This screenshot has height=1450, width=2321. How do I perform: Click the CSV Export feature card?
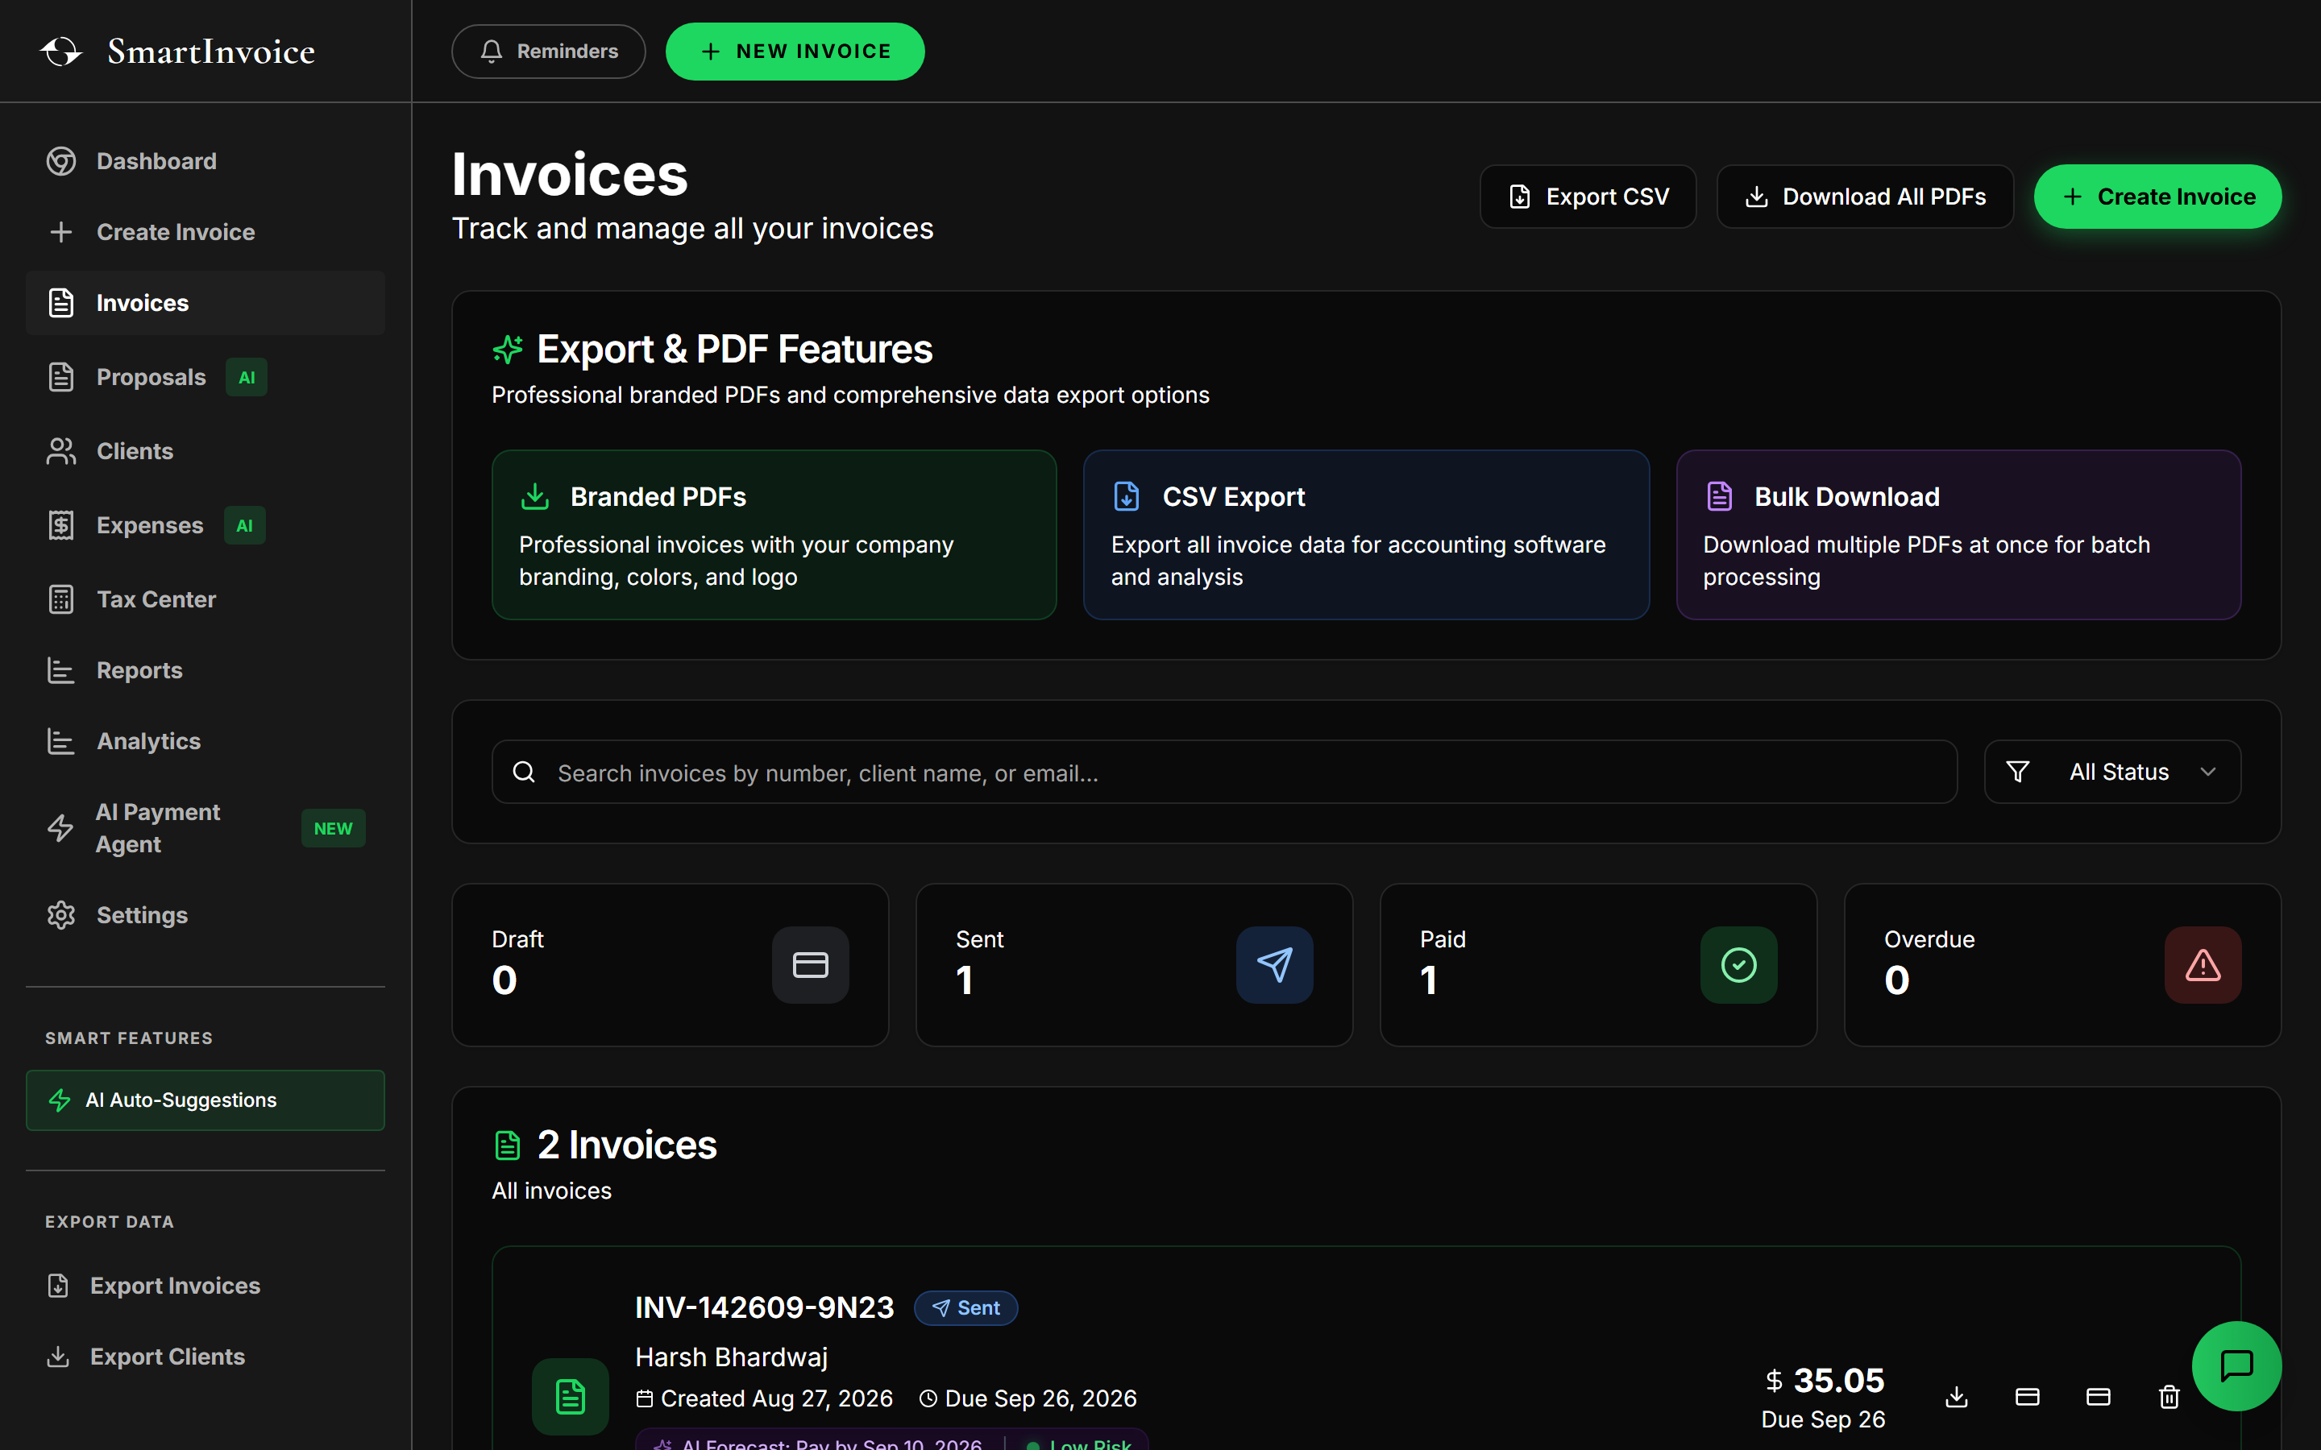(1367, 535)
